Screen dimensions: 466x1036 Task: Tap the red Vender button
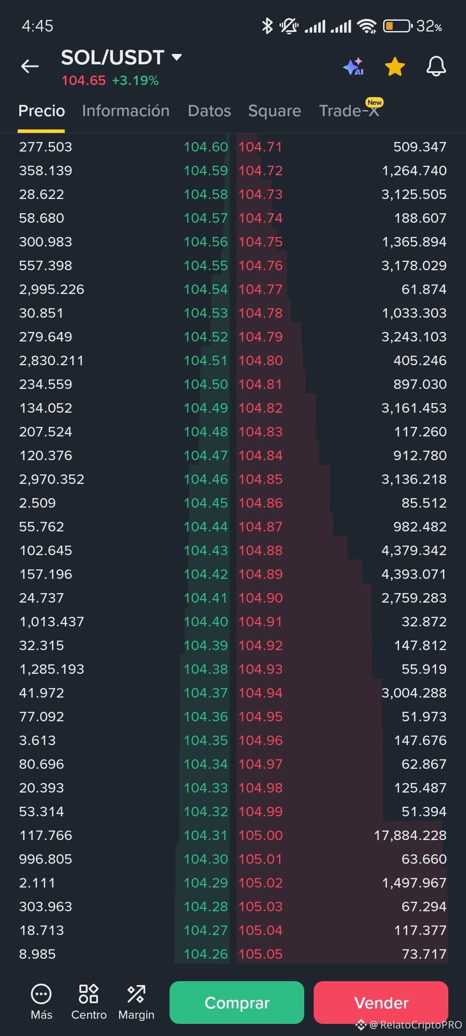tap(381, 1002)
